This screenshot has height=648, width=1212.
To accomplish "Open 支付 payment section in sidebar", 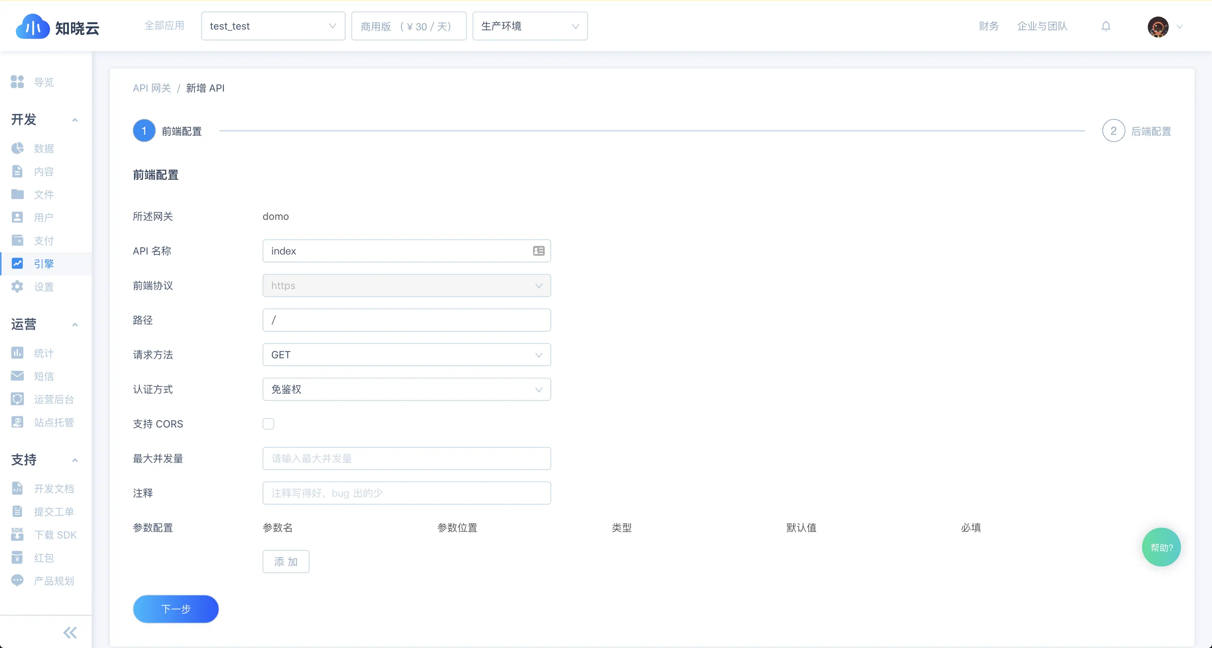I will [x=43, y=241].
